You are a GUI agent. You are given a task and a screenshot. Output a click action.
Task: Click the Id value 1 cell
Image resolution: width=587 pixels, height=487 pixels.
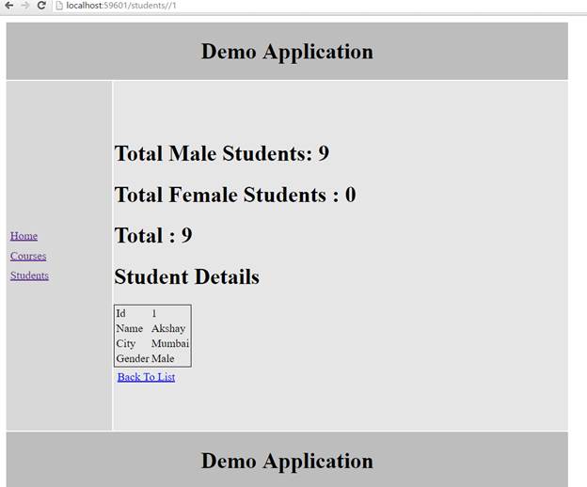154,313
